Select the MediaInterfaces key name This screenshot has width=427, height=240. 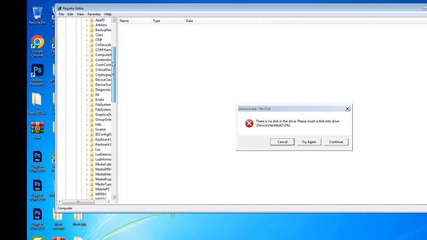tap(103, 175)
